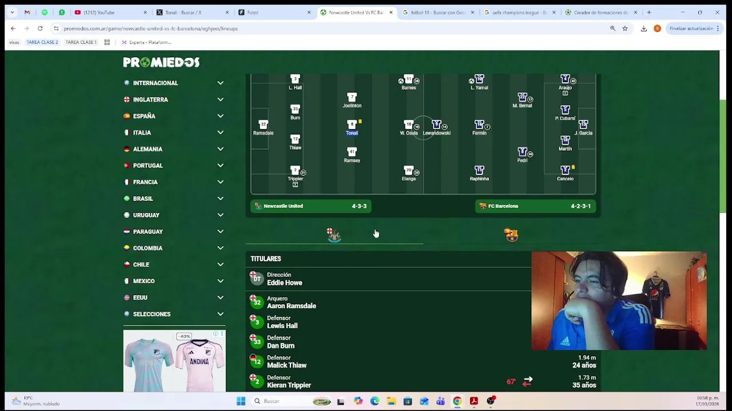
Task: Open Malick Thiaw in the lineup list
Action: [x=287, y=365]
